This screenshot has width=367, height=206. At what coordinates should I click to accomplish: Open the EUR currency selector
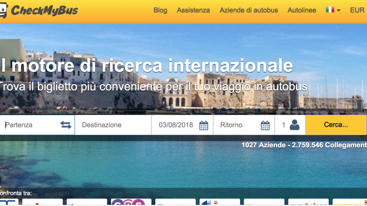pyautogui.click(x=357, y=10)
